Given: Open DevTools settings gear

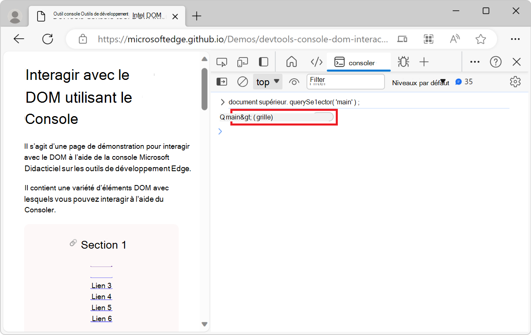Looking at the screenshot, I should click(515, 82).
